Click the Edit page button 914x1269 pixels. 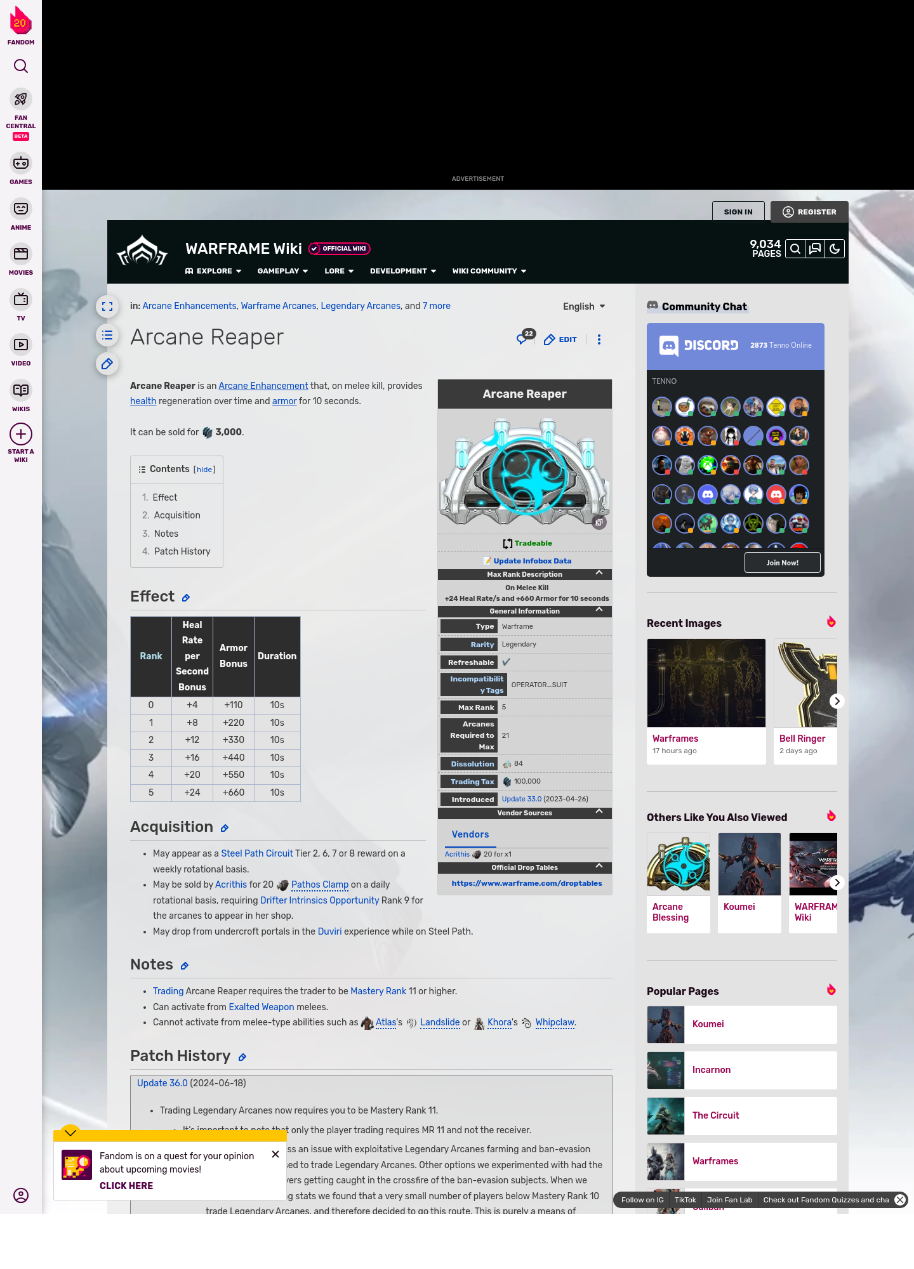coord(560,339)
